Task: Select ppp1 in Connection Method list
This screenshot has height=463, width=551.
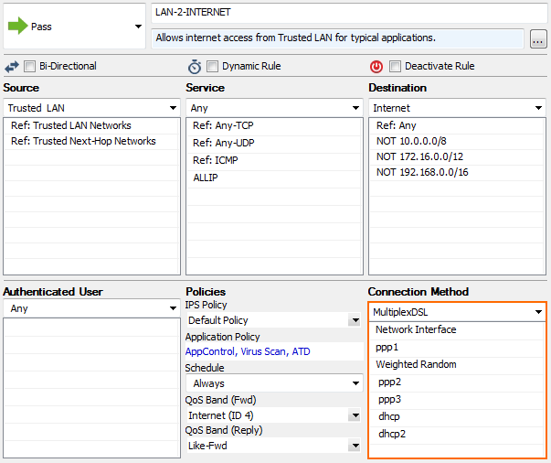Action: pyautogui.click(x=457, y=348)
